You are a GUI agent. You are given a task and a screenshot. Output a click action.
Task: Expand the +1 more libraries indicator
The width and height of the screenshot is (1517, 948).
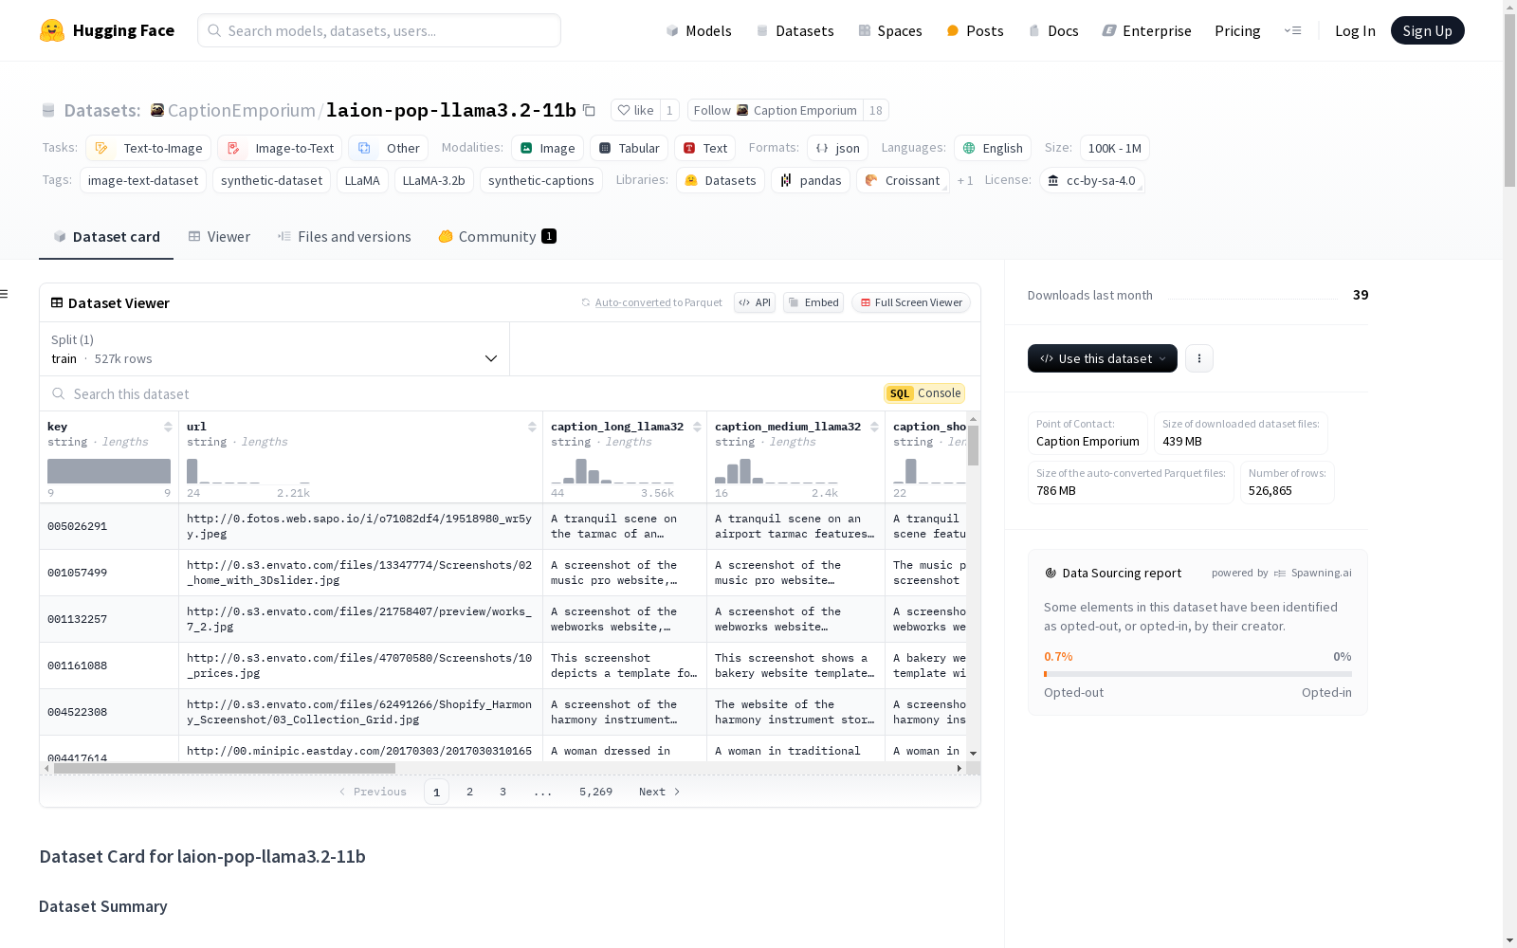[x=965, y=180]
